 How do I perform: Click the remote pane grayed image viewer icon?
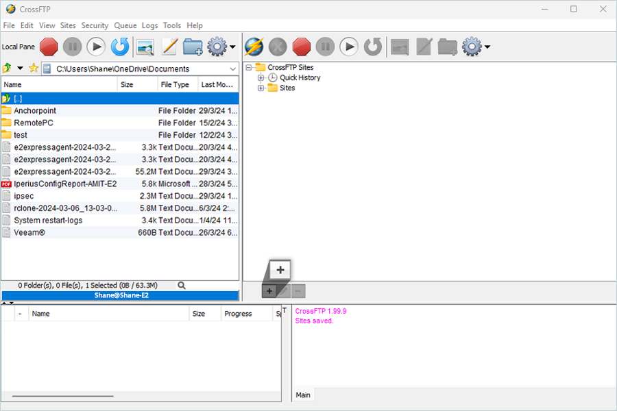(400, 47)
